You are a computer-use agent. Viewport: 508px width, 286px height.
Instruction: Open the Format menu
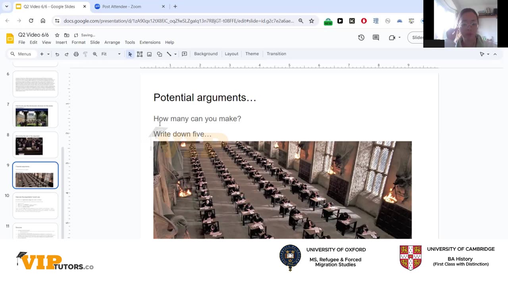point(79,43)
